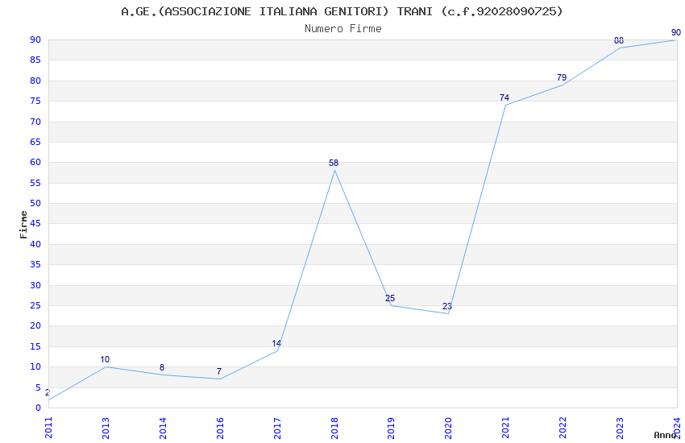This screenshot has width=685, height=443.
Task: Click y-axis tick value 50
Action: pos(35,204)
